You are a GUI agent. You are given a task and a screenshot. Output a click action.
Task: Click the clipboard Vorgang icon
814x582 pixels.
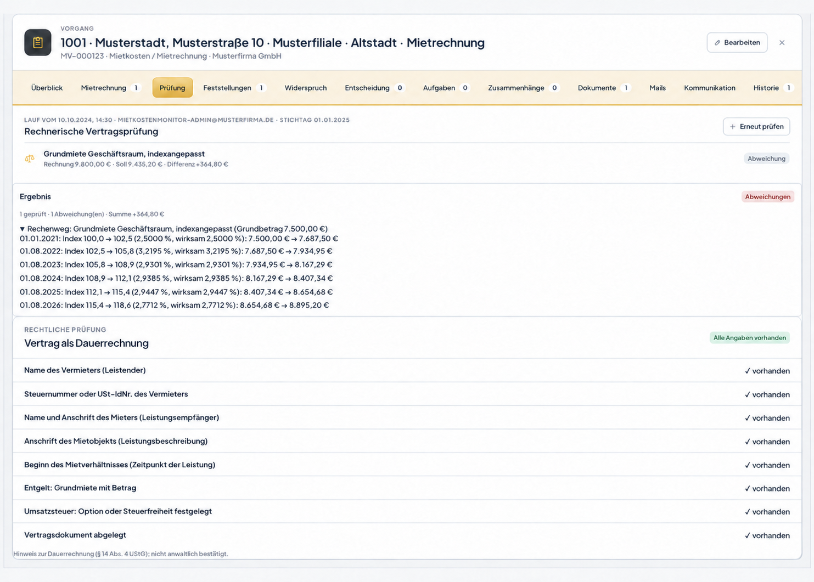point(38,43)
